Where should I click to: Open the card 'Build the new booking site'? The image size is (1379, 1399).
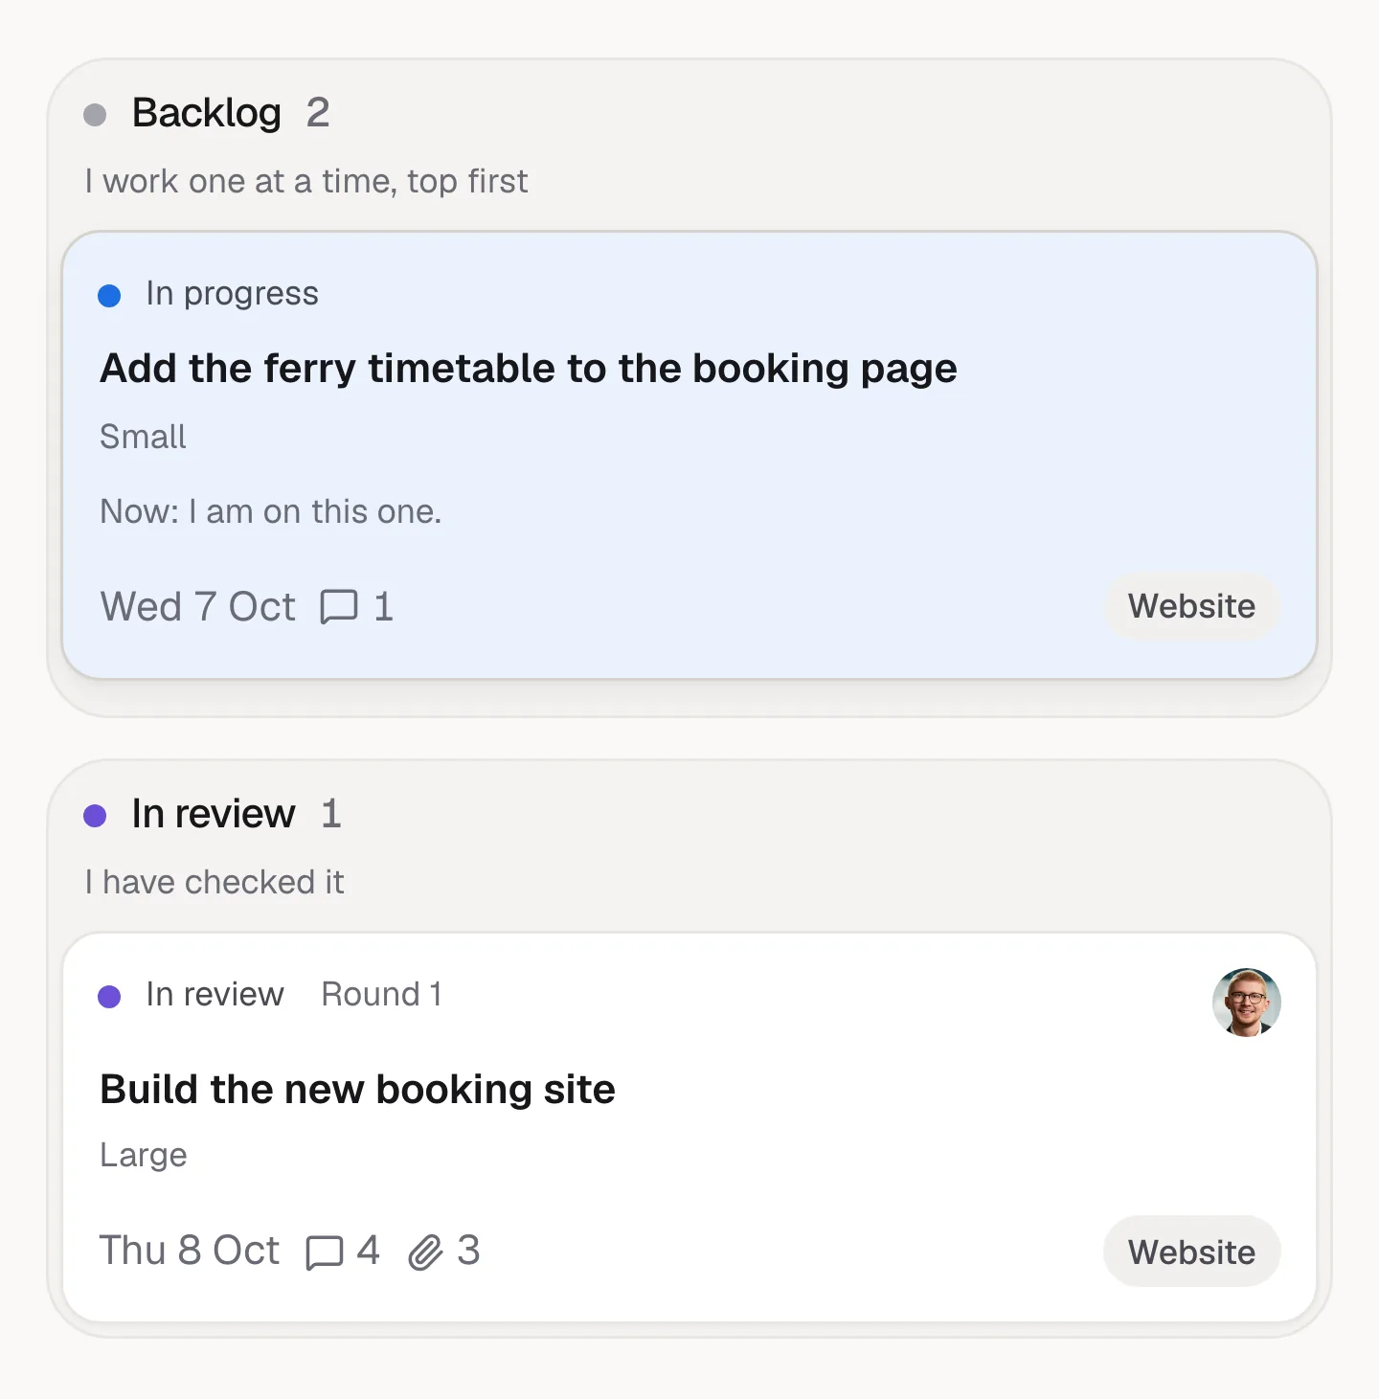pyautogui.click(x=689, y=1128)
